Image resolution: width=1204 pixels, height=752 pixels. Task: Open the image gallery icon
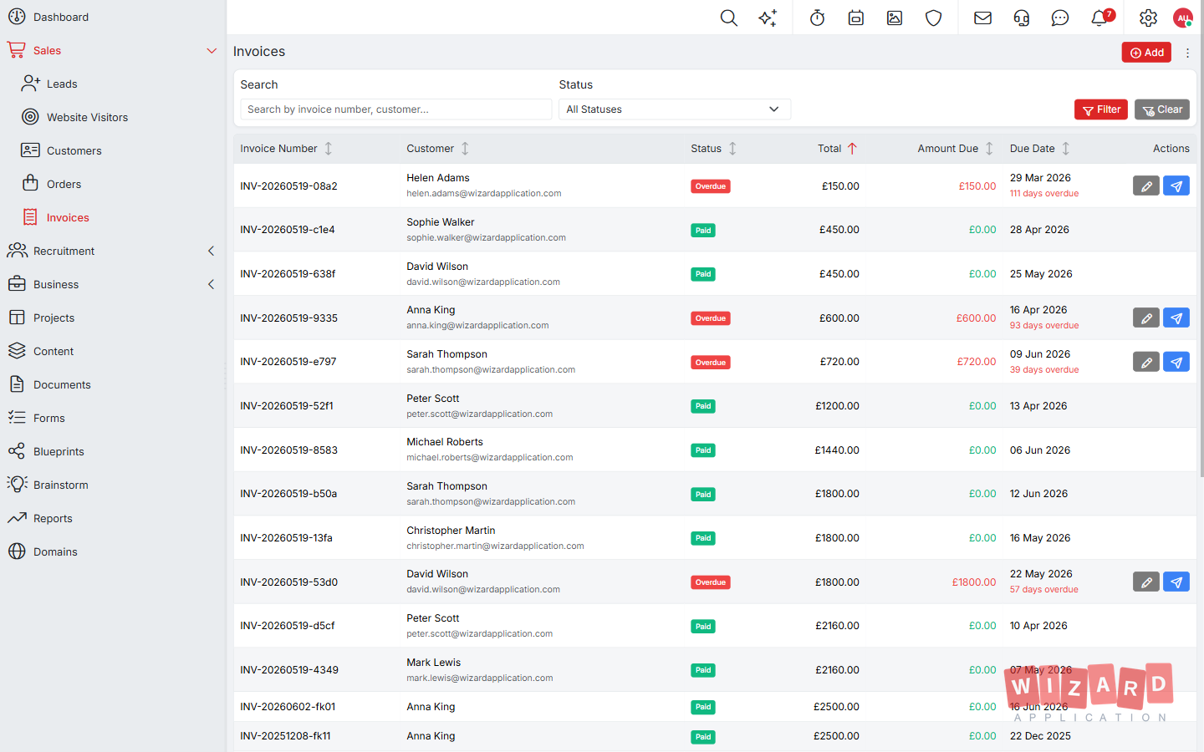895,18
